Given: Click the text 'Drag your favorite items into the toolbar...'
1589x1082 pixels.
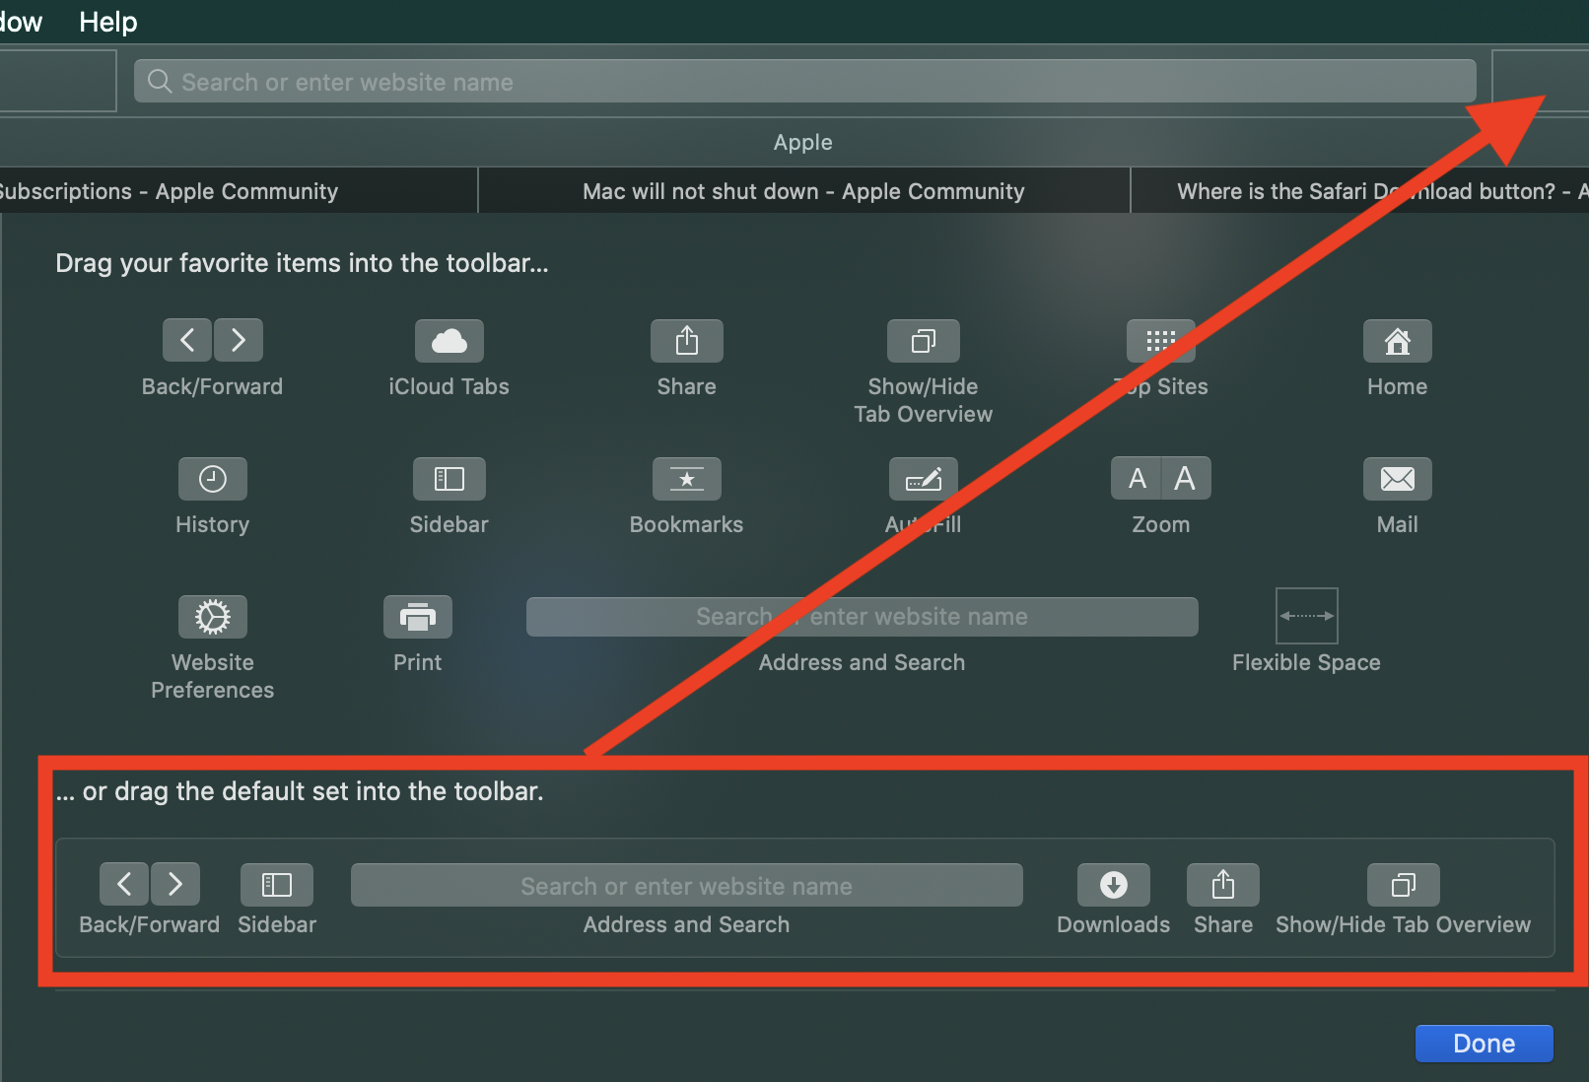Looking at the screenshot, I should 302,263.
